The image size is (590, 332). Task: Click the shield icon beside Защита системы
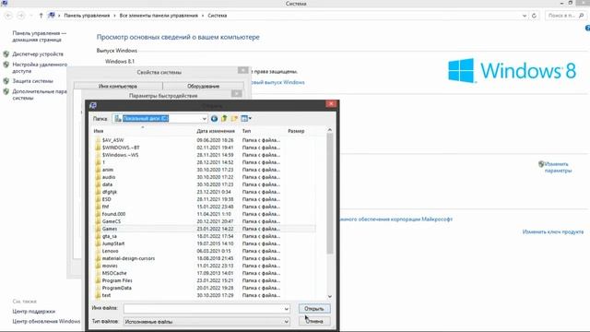pos(6,81)
